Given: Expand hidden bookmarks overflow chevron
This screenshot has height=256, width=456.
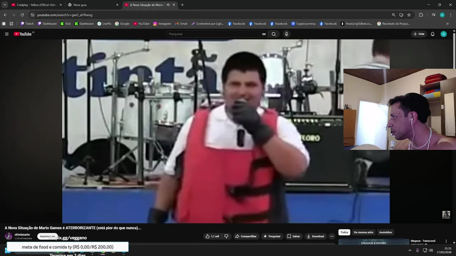Looking at the screenshot, I should [447, 24].
